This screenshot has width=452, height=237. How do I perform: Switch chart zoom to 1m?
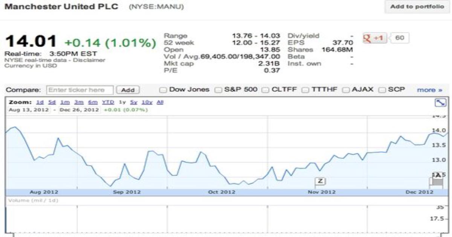[x=65, y=102]
